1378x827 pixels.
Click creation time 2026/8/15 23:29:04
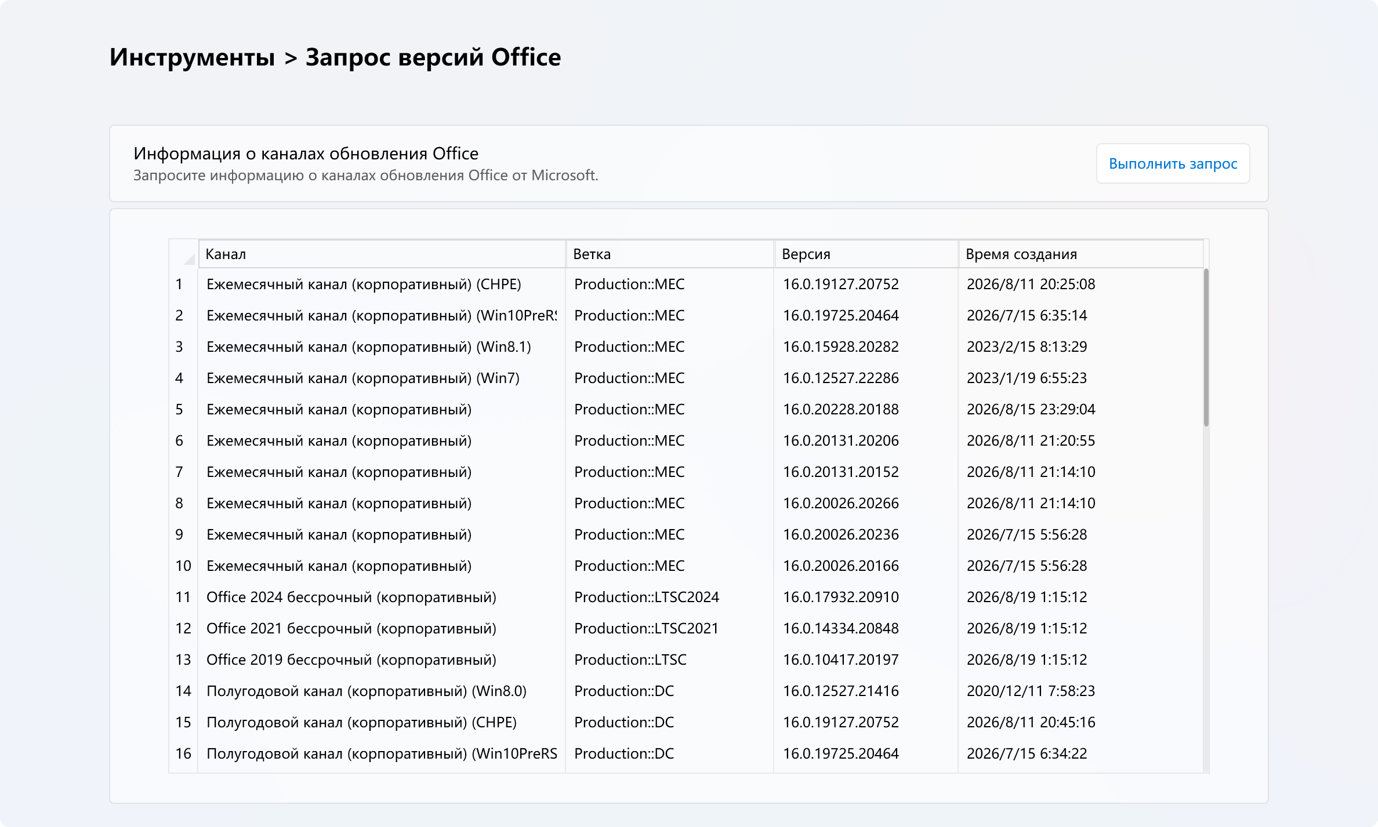[x=1081, y=409]
